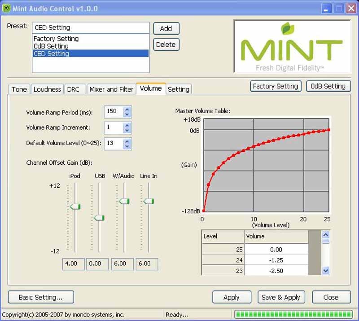Select the DRC tab
This screenshot has width=359, height=321.
pos(73,89)
